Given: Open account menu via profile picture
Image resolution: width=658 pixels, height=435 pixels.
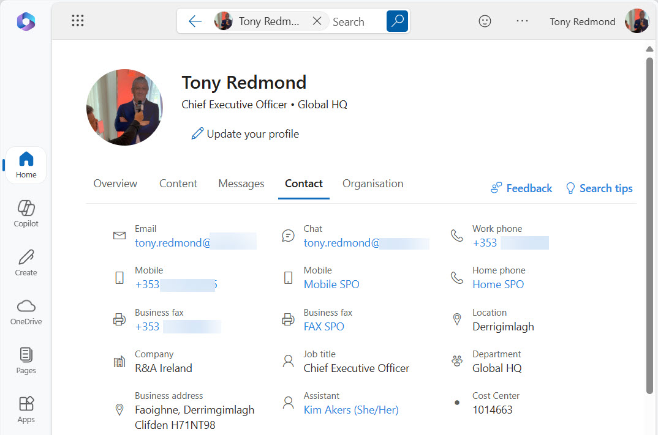Looking at the screenshot, I should (637, 21).
